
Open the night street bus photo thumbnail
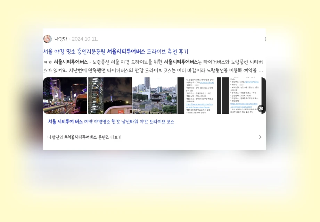(x=65, y=95)
